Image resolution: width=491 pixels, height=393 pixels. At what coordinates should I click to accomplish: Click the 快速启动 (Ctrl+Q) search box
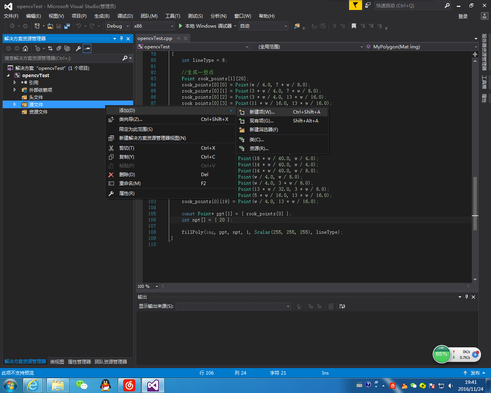(408, 5)
